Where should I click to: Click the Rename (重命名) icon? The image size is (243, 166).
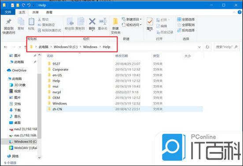point(103,22)
